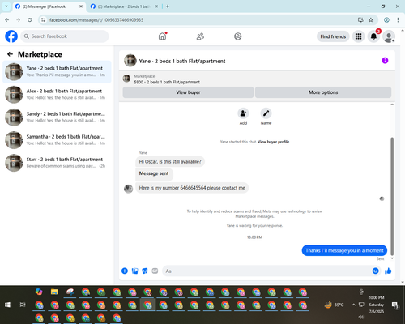Click the Facebook logo
This screenshot has width=405, height=324.
11,36
